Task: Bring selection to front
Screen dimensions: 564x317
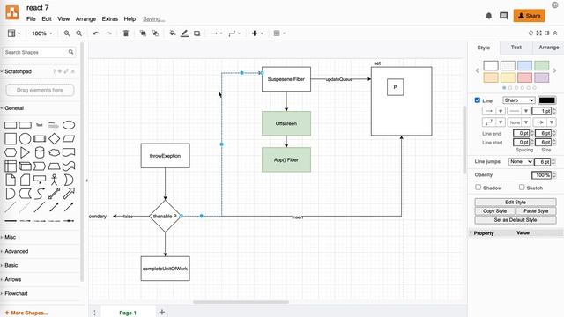Action: (143, 33)
